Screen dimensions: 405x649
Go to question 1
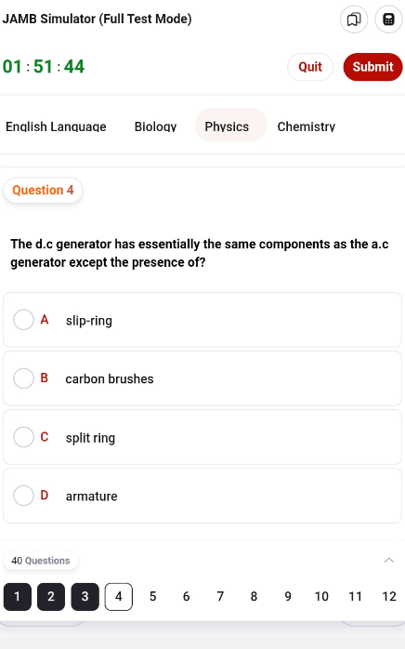[x=18, y=596]
